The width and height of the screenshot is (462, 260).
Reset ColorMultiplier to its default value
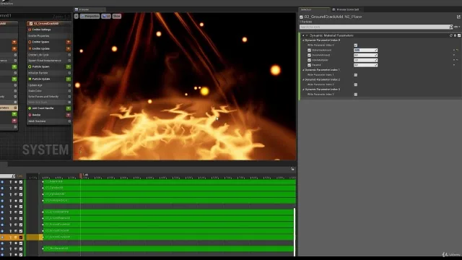pos(457,60)
